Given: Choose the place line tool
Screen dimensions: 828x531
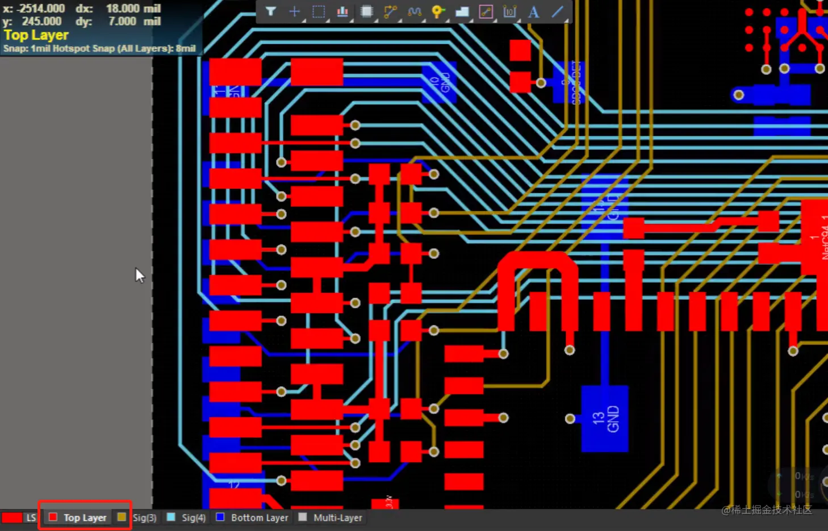Looking at the screenshot, I should coord(558,11).
